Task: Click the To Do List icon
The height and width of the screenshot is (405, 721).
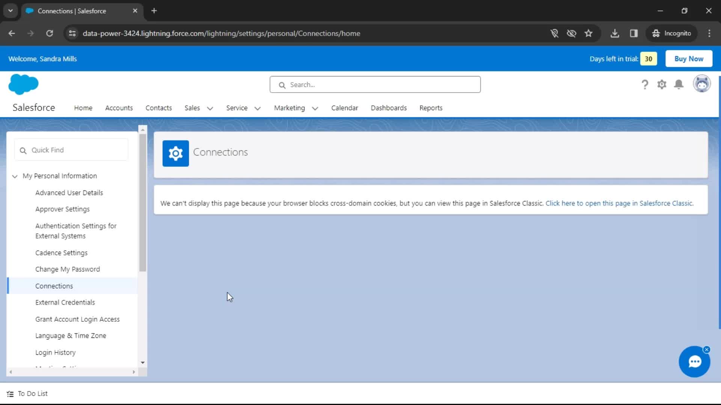Action: click(10, 394)
